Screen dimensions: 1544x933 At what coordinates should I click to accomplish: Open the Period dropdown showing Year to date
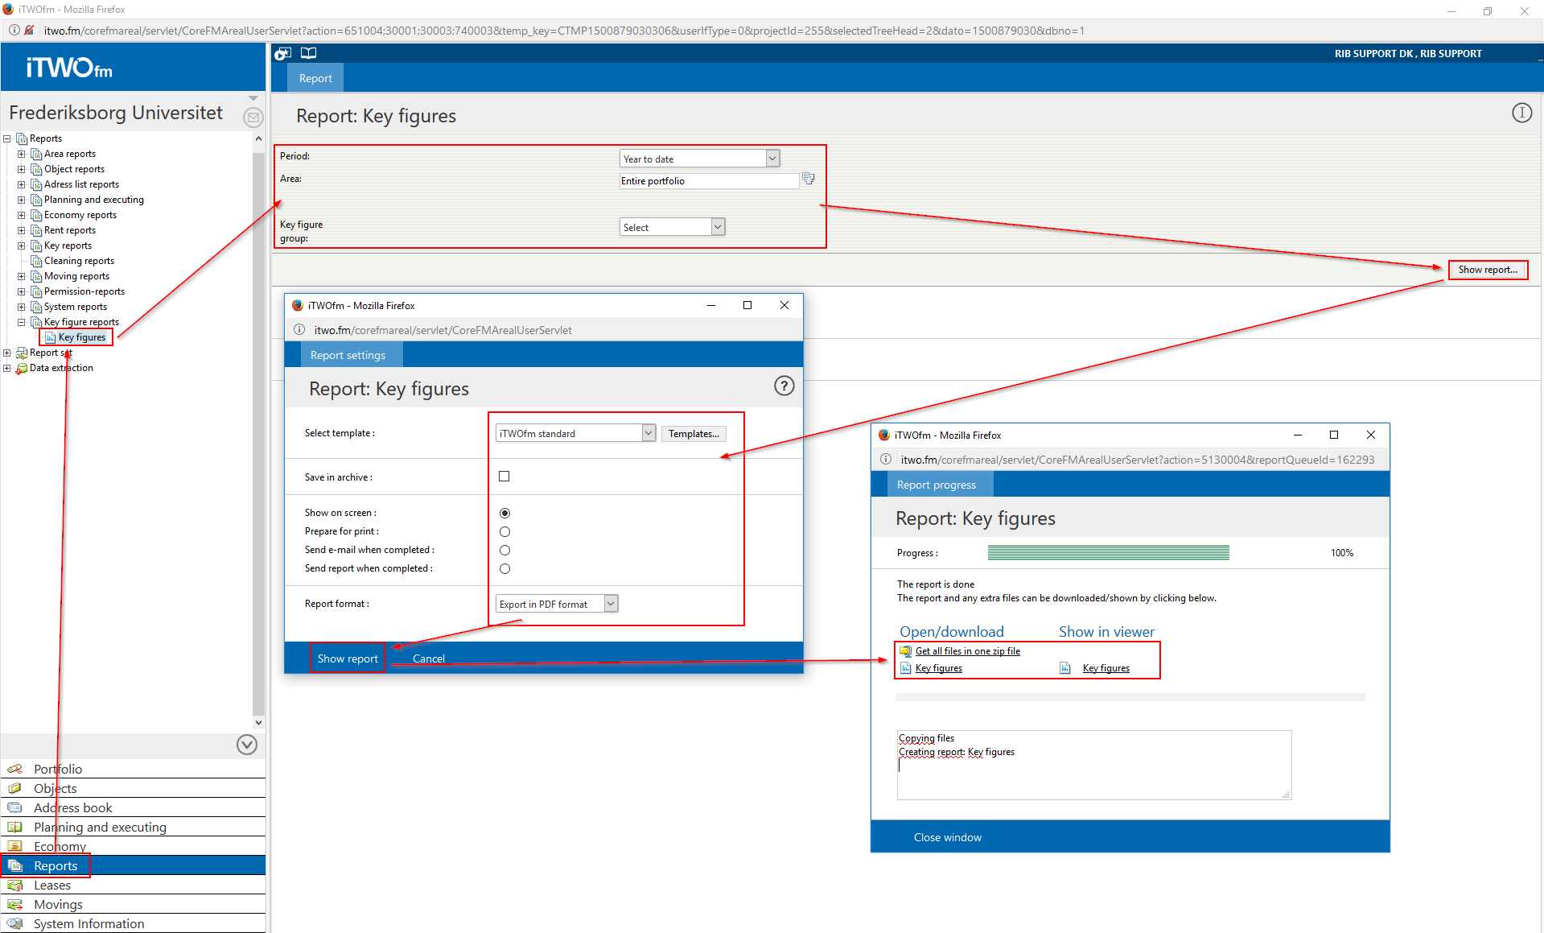click(x=699, y=159)
